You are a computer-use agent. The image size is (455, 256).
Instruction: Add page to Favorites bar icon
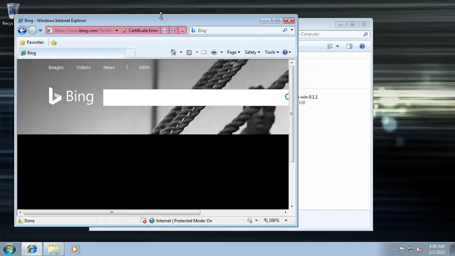[54, 42]
